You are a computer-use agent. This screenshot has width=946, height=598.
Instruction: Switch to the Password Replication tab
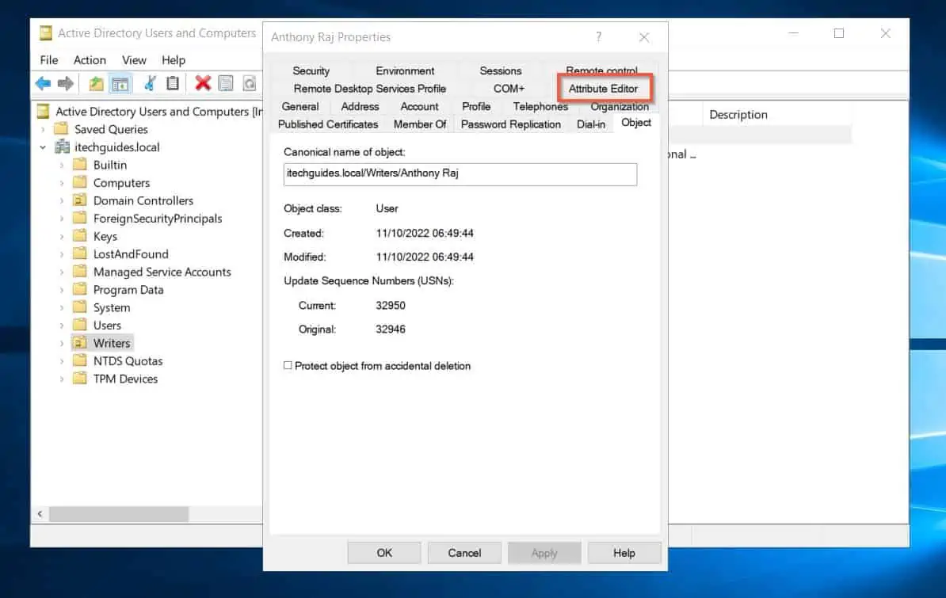(x=511, y=124)
